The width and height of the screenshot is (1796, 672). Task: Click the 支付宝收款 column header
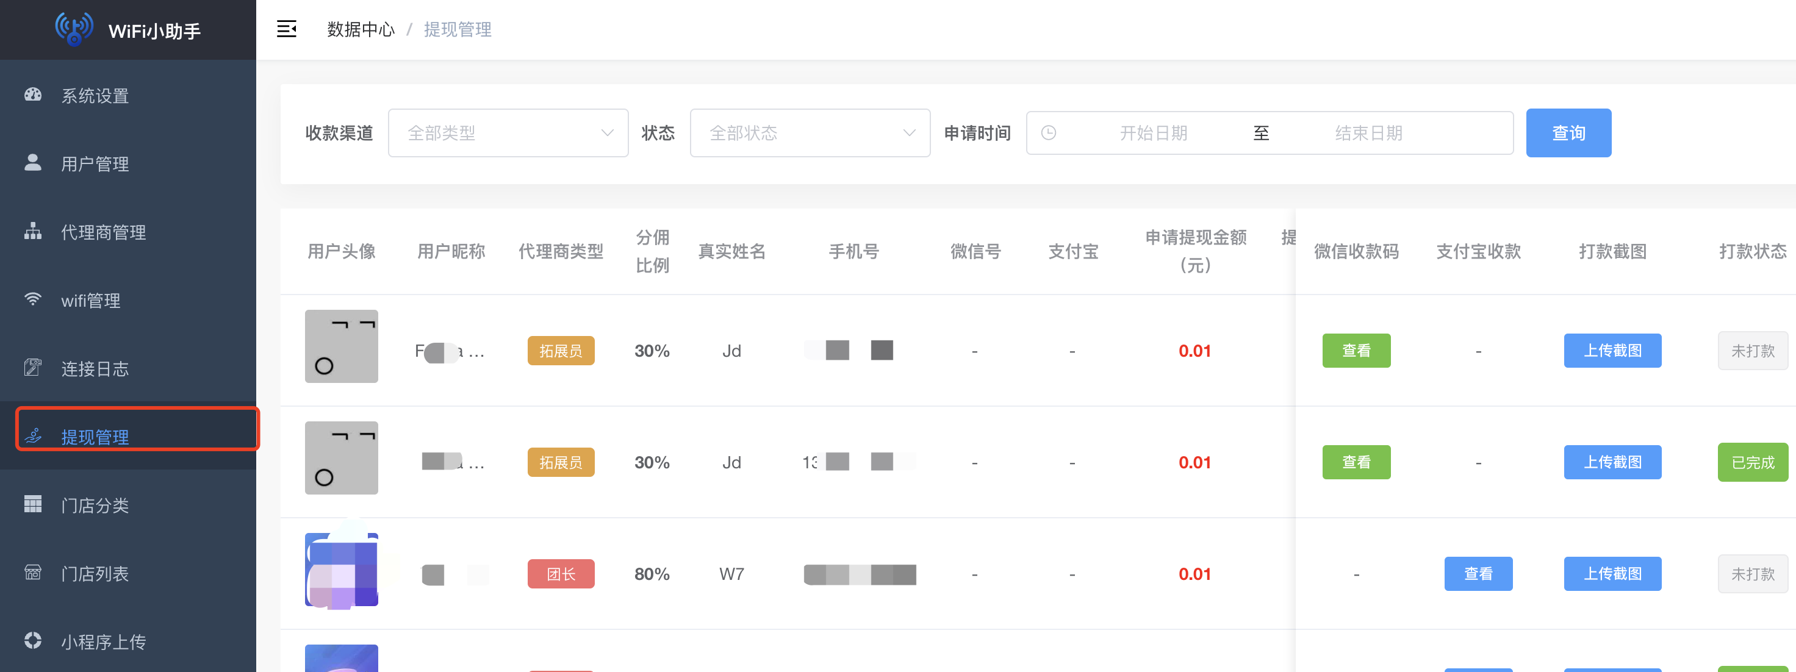[x=1478, y=251]
